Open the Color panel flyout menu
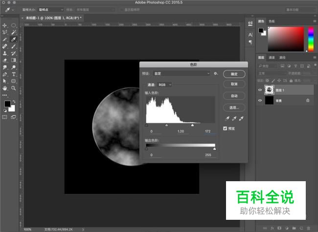Screen dimensions: 318x232 (x=315, y=21)
